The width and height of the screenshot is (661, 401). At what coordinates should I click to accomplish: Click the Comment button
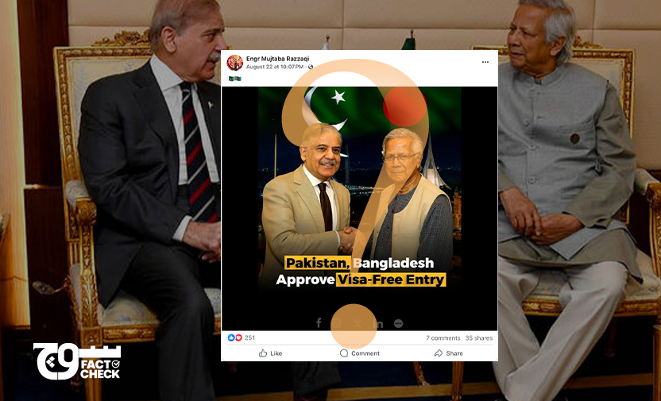point(360,353)
